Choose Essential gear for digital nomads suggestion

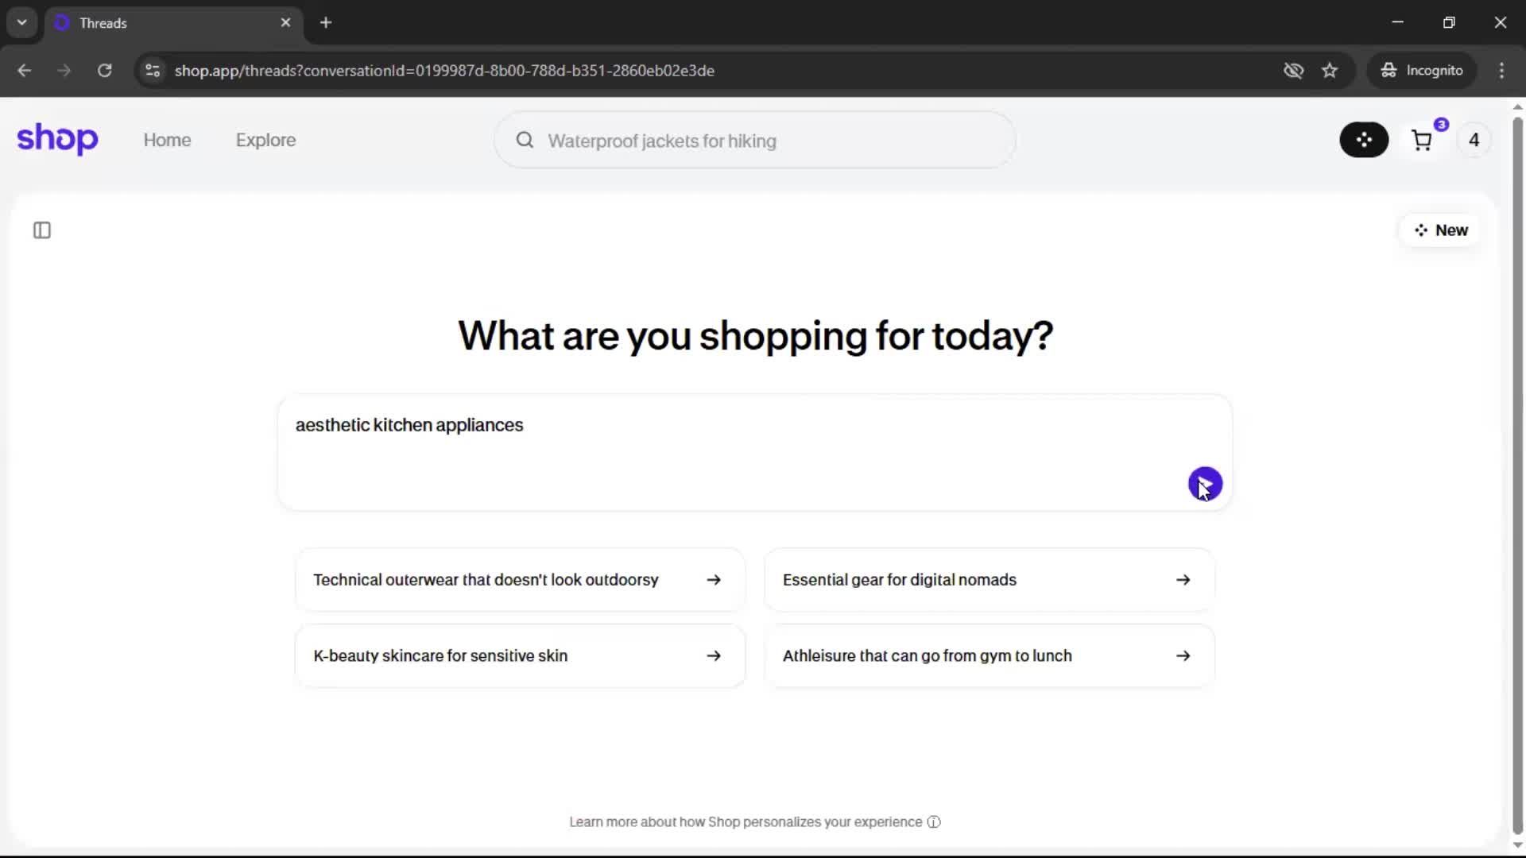(989, 580)
